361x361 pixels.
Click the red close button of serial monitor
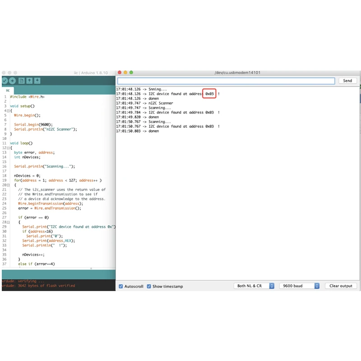click(x=120, y=73)
